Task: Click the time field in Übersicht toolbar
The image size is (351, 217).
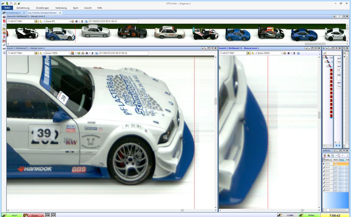Action: tap(21, 21)
